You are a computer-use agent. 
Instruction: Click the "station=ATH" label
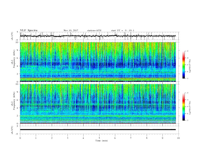pyautogui.click(x=94, y=30)
